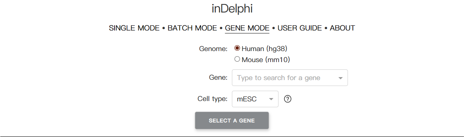
Task: Select the Mouse (mm10) radio button
Action: pos(237,59)
